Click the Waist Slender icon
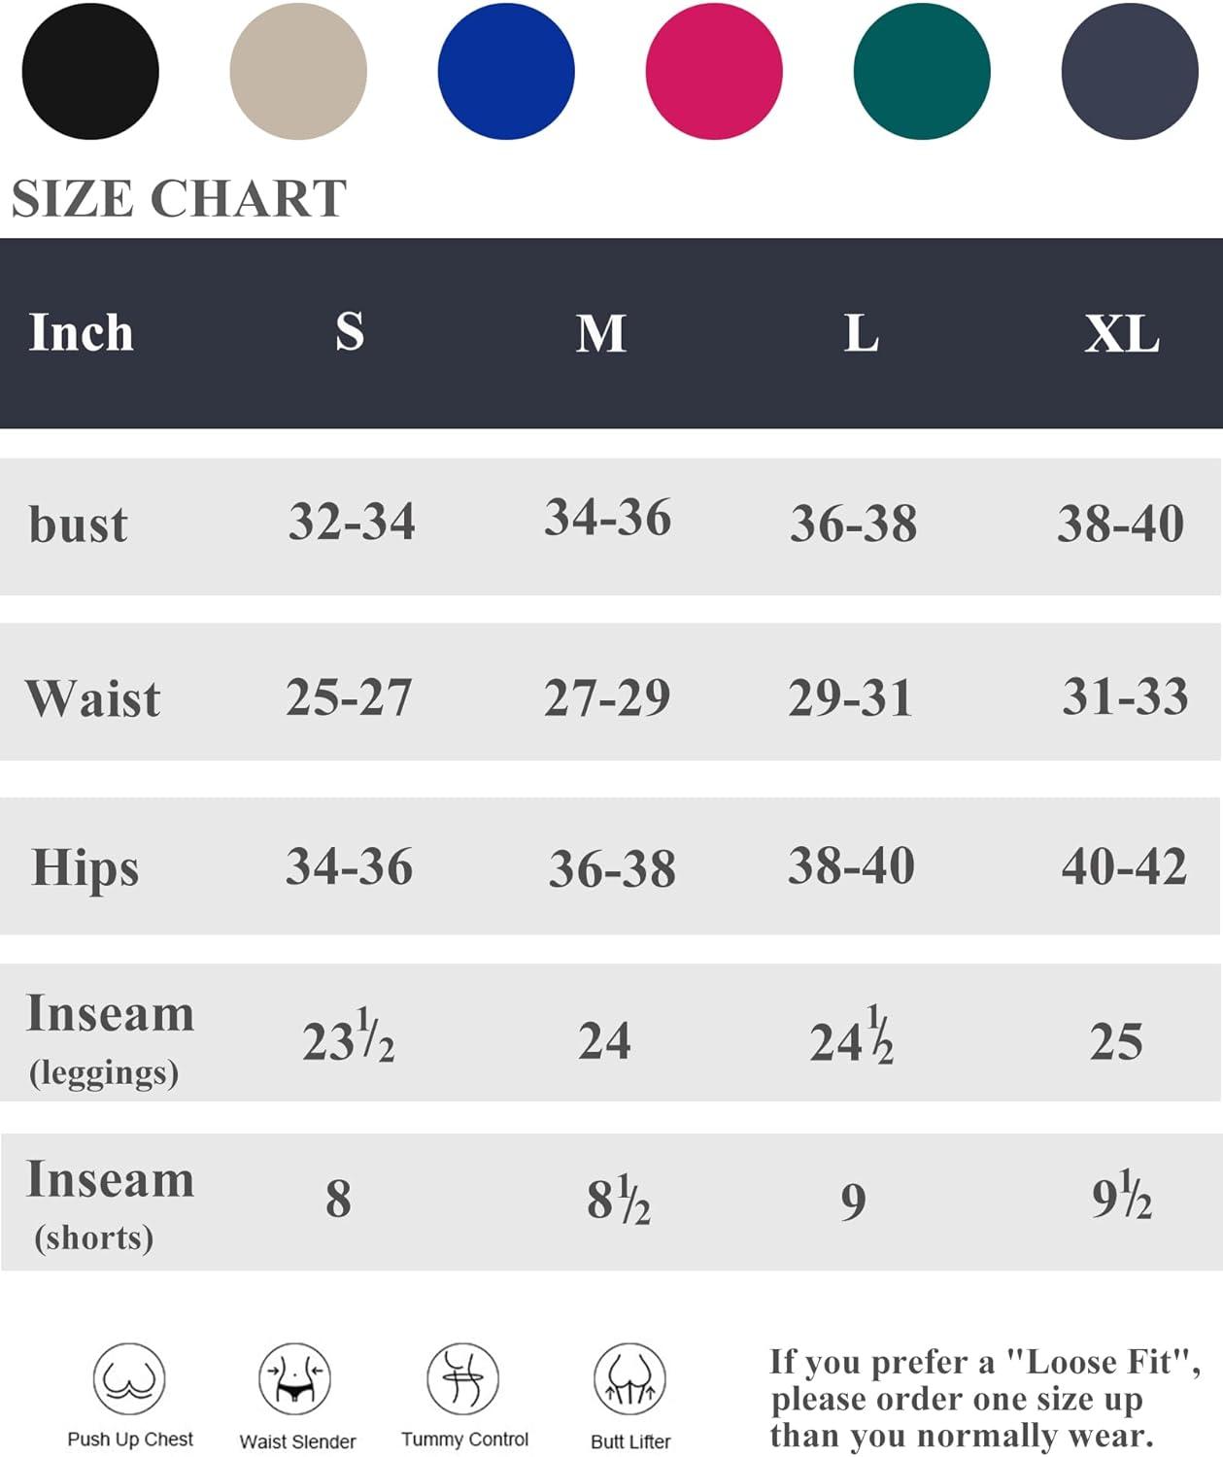This screenshot has width=1223, height=1457. click(x=295, y=1379)
